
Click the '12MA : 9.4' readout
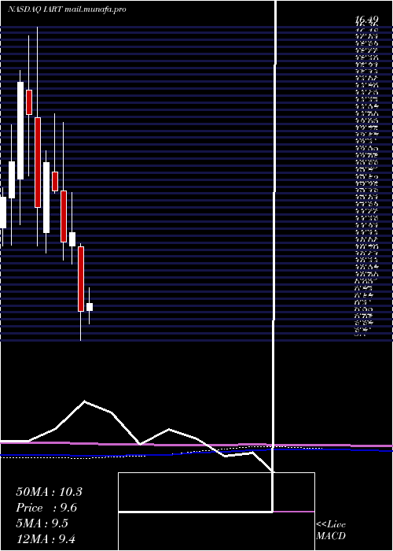47,539
